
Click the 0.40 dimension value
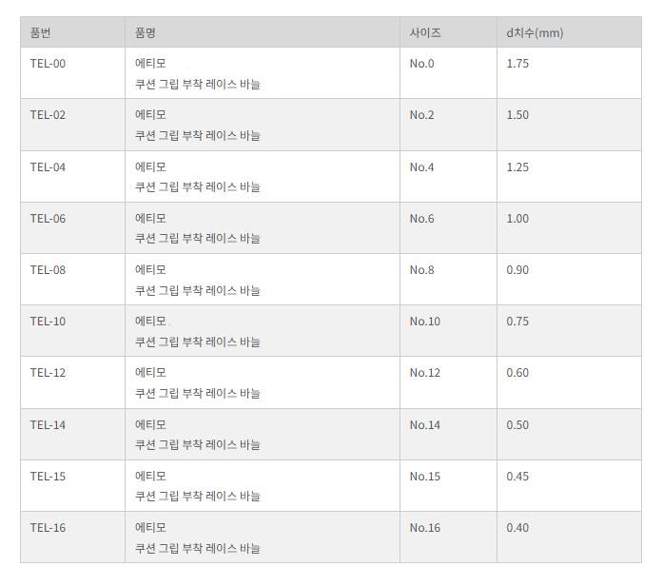(x=517, y=528)
